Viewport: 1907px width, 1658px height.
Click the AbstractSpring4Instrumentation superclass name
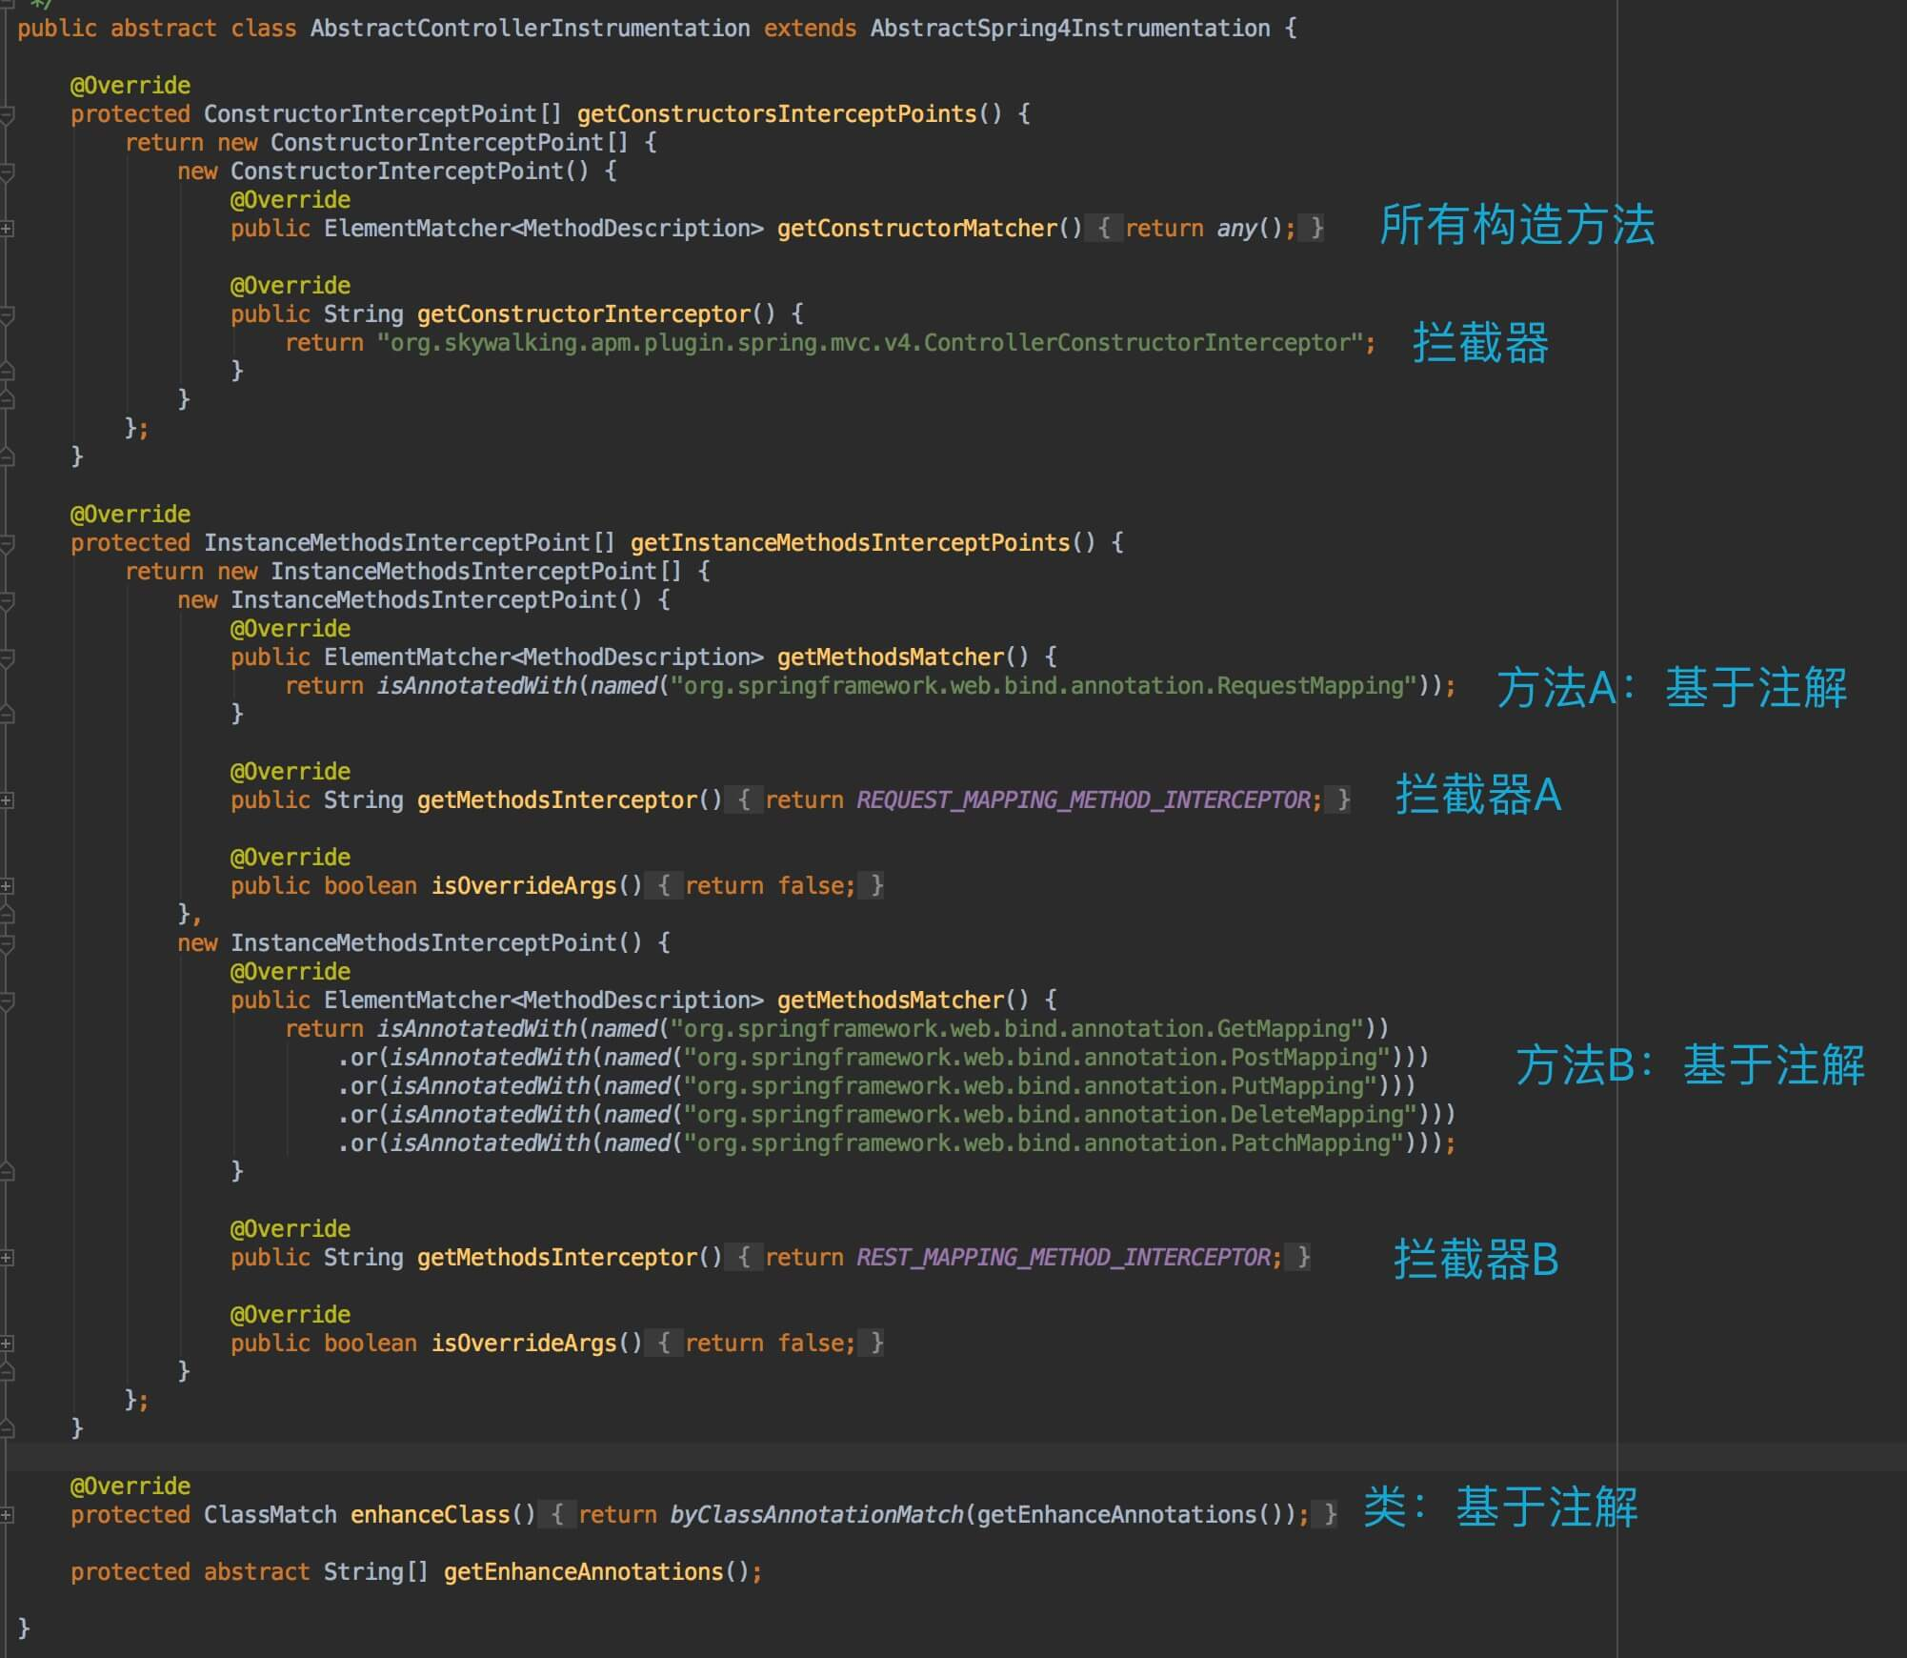(x=1069, y=29)
